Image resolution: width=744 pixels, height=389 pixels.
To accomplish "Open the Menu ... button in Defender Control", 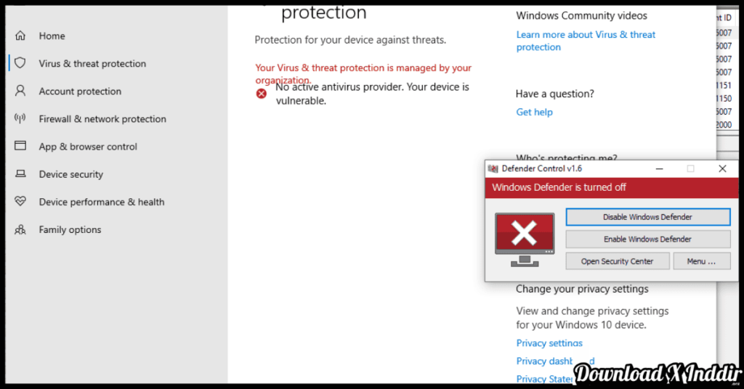I will coord(701,261).
